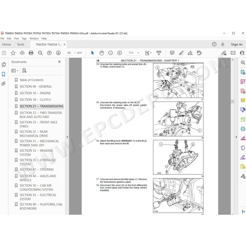The image size is (246, 246).
Task: Go to previous page arrow
Action: (49, 53)
